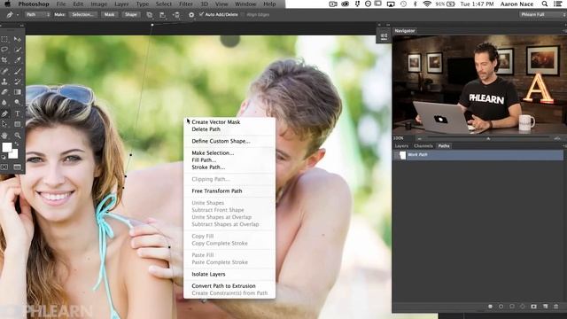Image resolution: width=567 pixels, height=319 pixels.
Task: Choose Create Vector Mask from context menu
Action: coord(216,122)
